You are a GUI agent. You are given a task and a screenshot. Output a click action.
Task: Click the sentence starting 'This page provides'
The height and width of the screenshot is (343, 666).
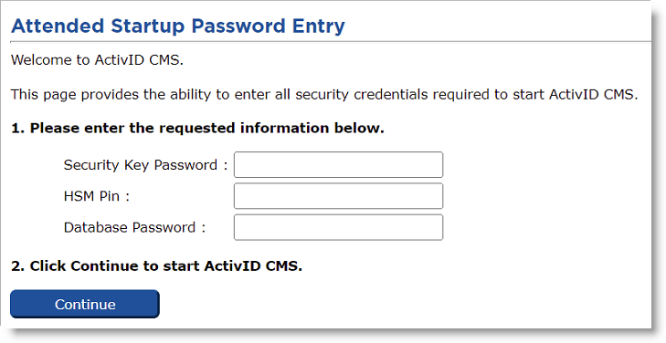(x=324, y=94)
